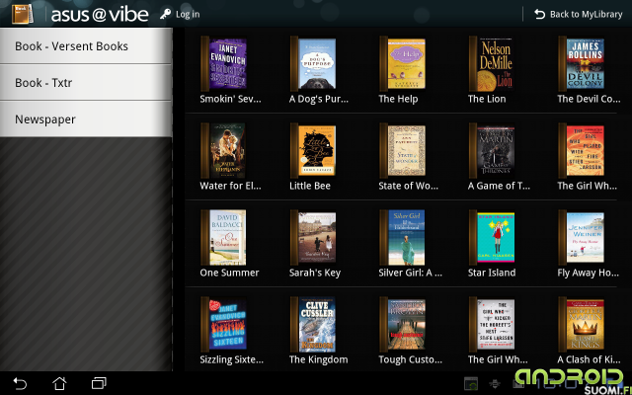
Task: Open the Newspaper category
Action: pyautogui.click(x=86, y=119)
